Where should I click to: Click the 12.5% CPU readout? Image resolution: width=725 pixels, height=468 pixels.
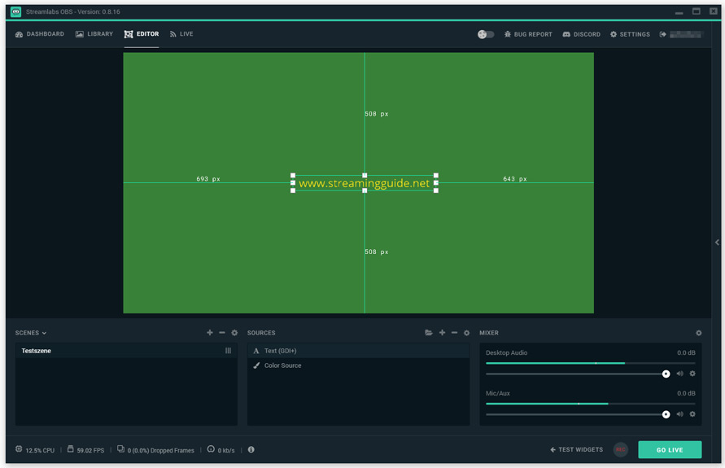pos(40,450)
